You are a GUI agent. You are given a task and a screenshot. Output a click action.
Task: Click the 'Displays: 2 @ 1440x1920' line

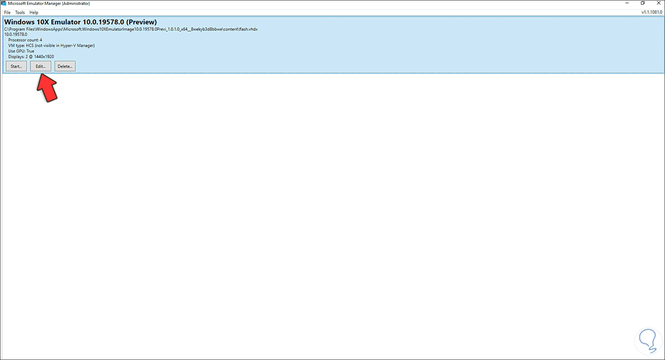(31, 57)
